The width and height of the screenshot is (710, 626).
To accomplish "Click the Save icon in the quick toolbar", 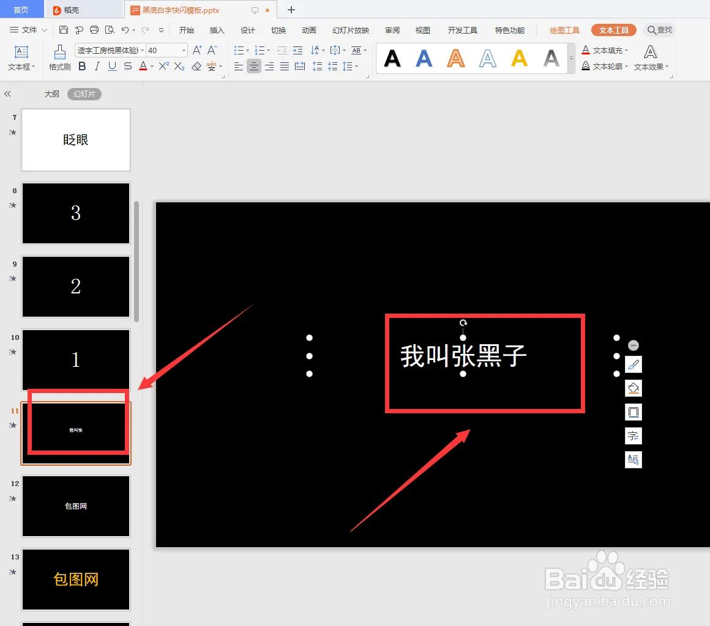I will coord(64,30).
